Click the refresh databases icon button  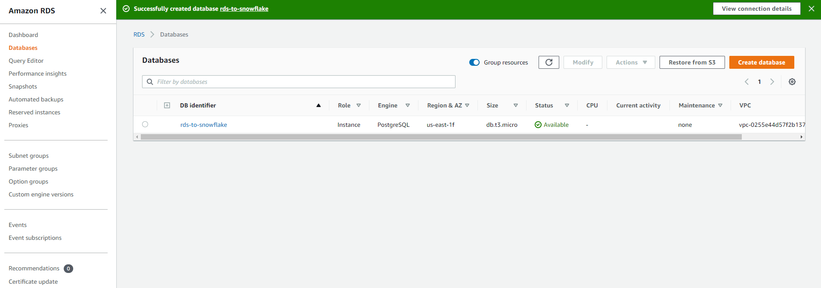pyautogui.click(x=549, y=62)
